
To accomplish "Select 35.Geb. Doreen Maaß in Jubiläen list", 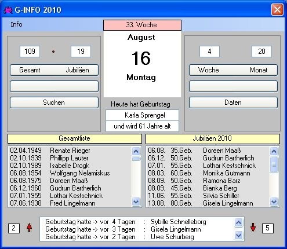I will [x=208, y=151].
